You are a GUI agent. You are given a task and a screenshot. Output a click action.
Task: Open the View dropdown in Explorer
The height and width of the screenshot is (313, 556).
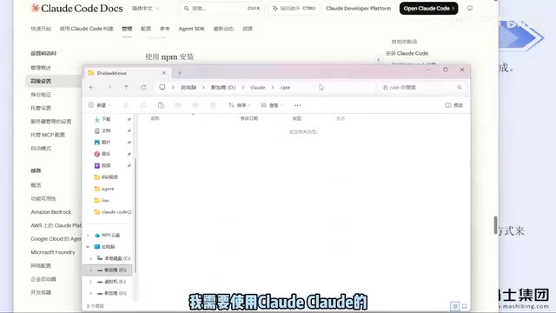(x=272, y=105)
